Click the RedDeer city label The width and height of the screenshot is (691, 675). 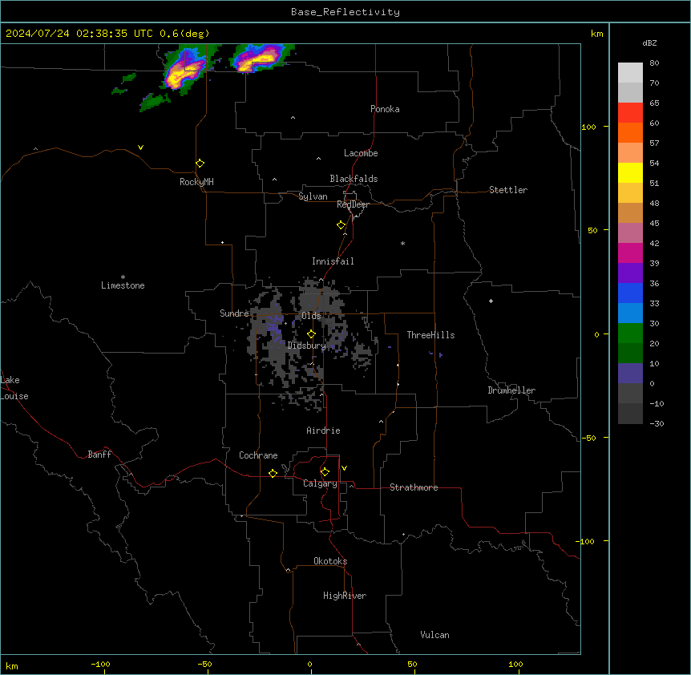point(353,204)
